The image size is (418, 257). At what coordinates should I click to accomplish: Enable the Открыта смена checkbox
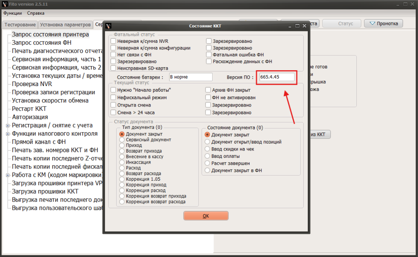[113, 105]
